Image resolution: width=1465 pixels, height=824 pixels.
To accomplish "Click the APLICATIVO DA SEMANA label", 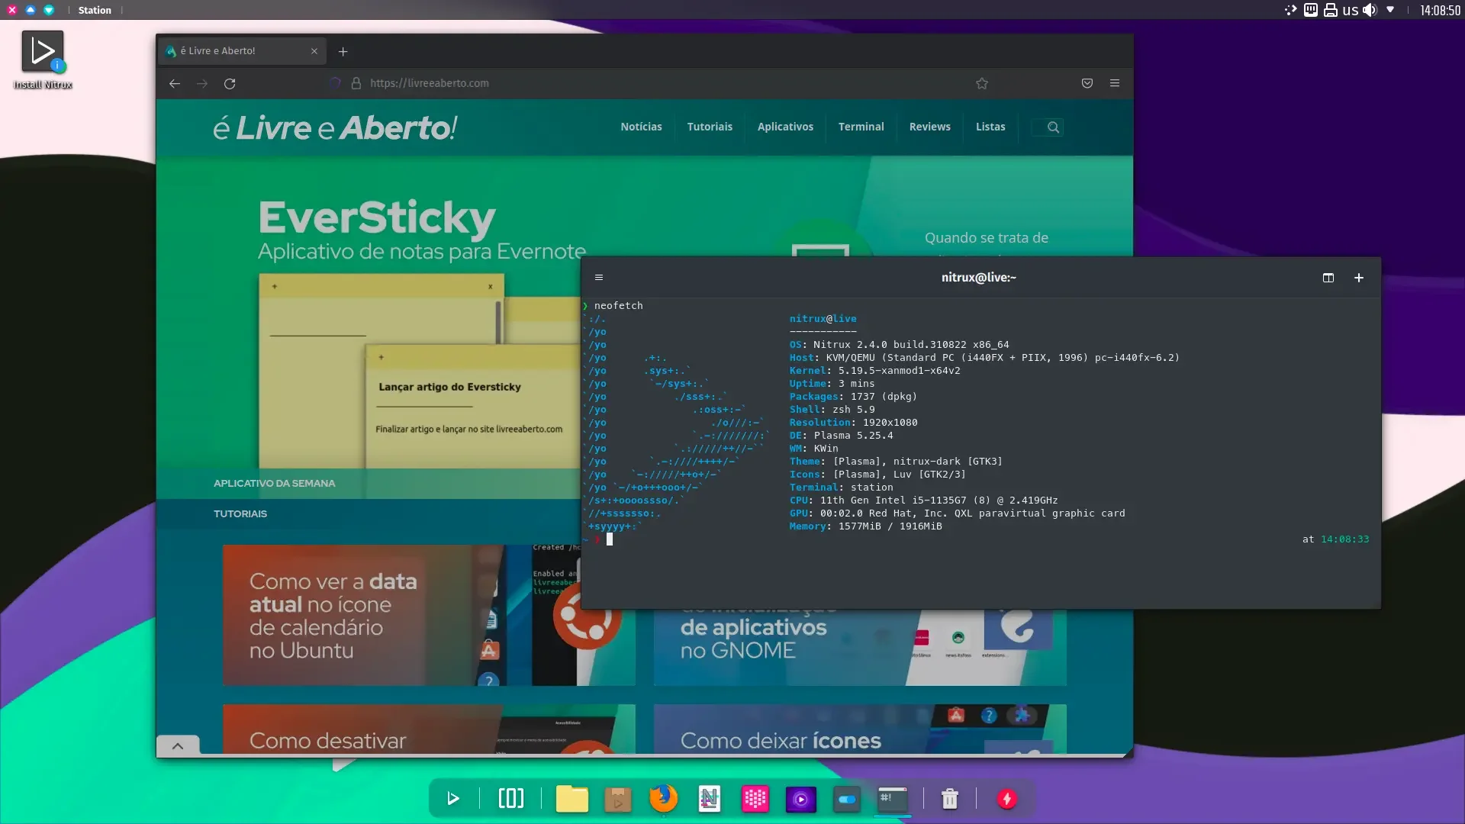I will coord(274,483).
